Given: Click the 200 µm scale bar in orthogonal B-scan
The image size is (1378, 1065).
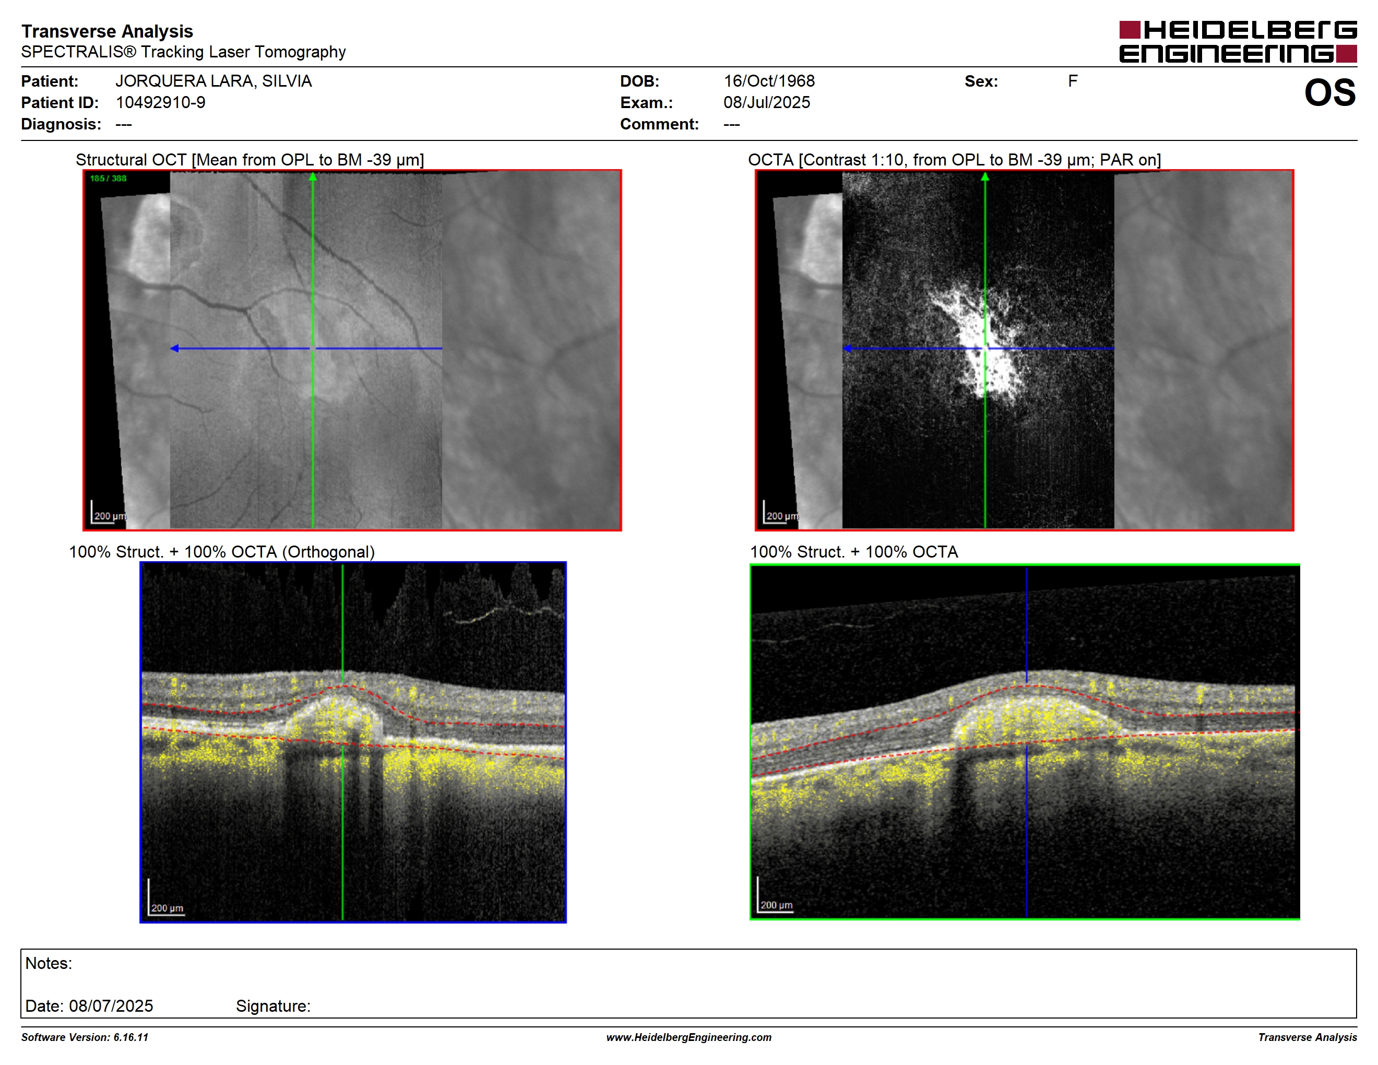Looking at the screenshot, I should click(167, 897).
